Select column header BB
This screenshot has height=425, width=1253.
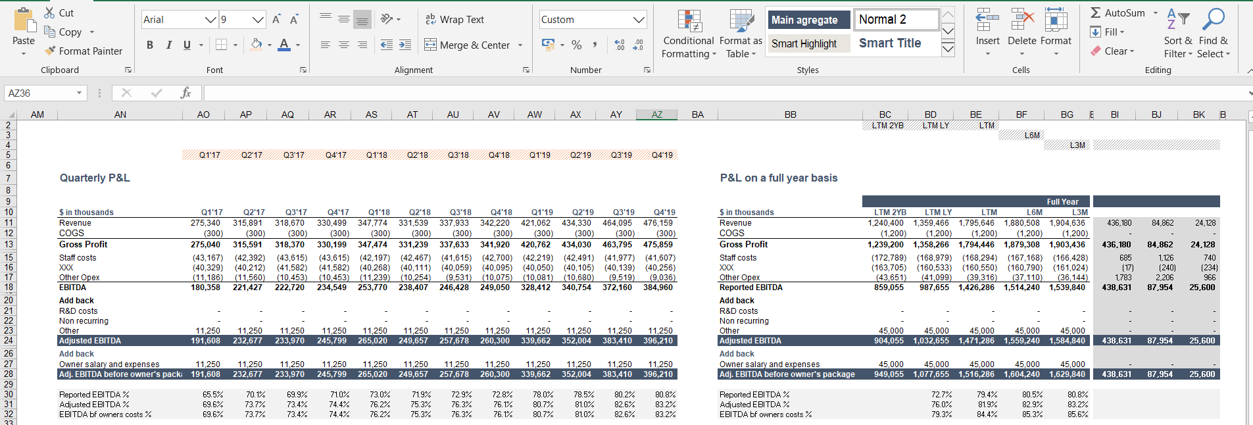pyautogui.click(x=790, y=114)
